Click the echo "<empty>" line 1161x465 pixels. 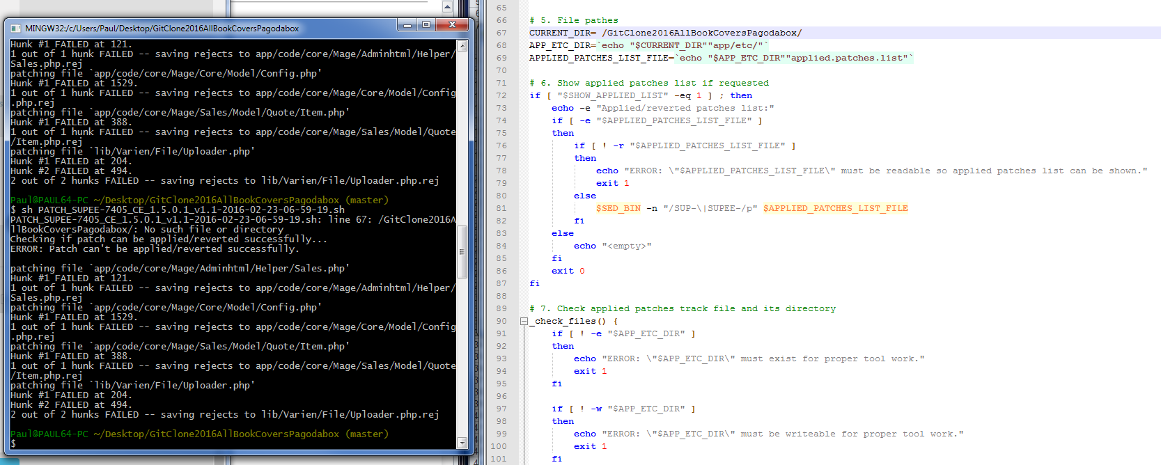coord(613,246)
